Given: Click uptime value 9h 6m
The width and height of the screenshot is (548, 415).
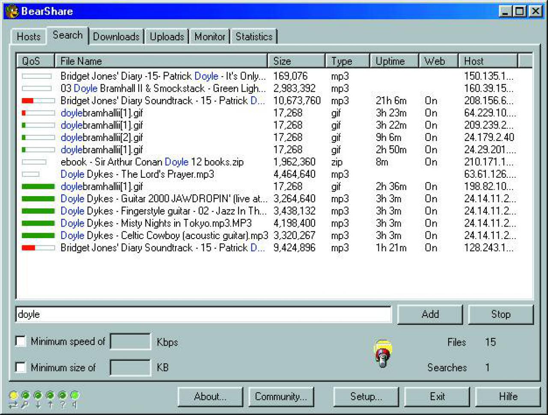Looking at the screenshot, I should click(x=388, y=137).
